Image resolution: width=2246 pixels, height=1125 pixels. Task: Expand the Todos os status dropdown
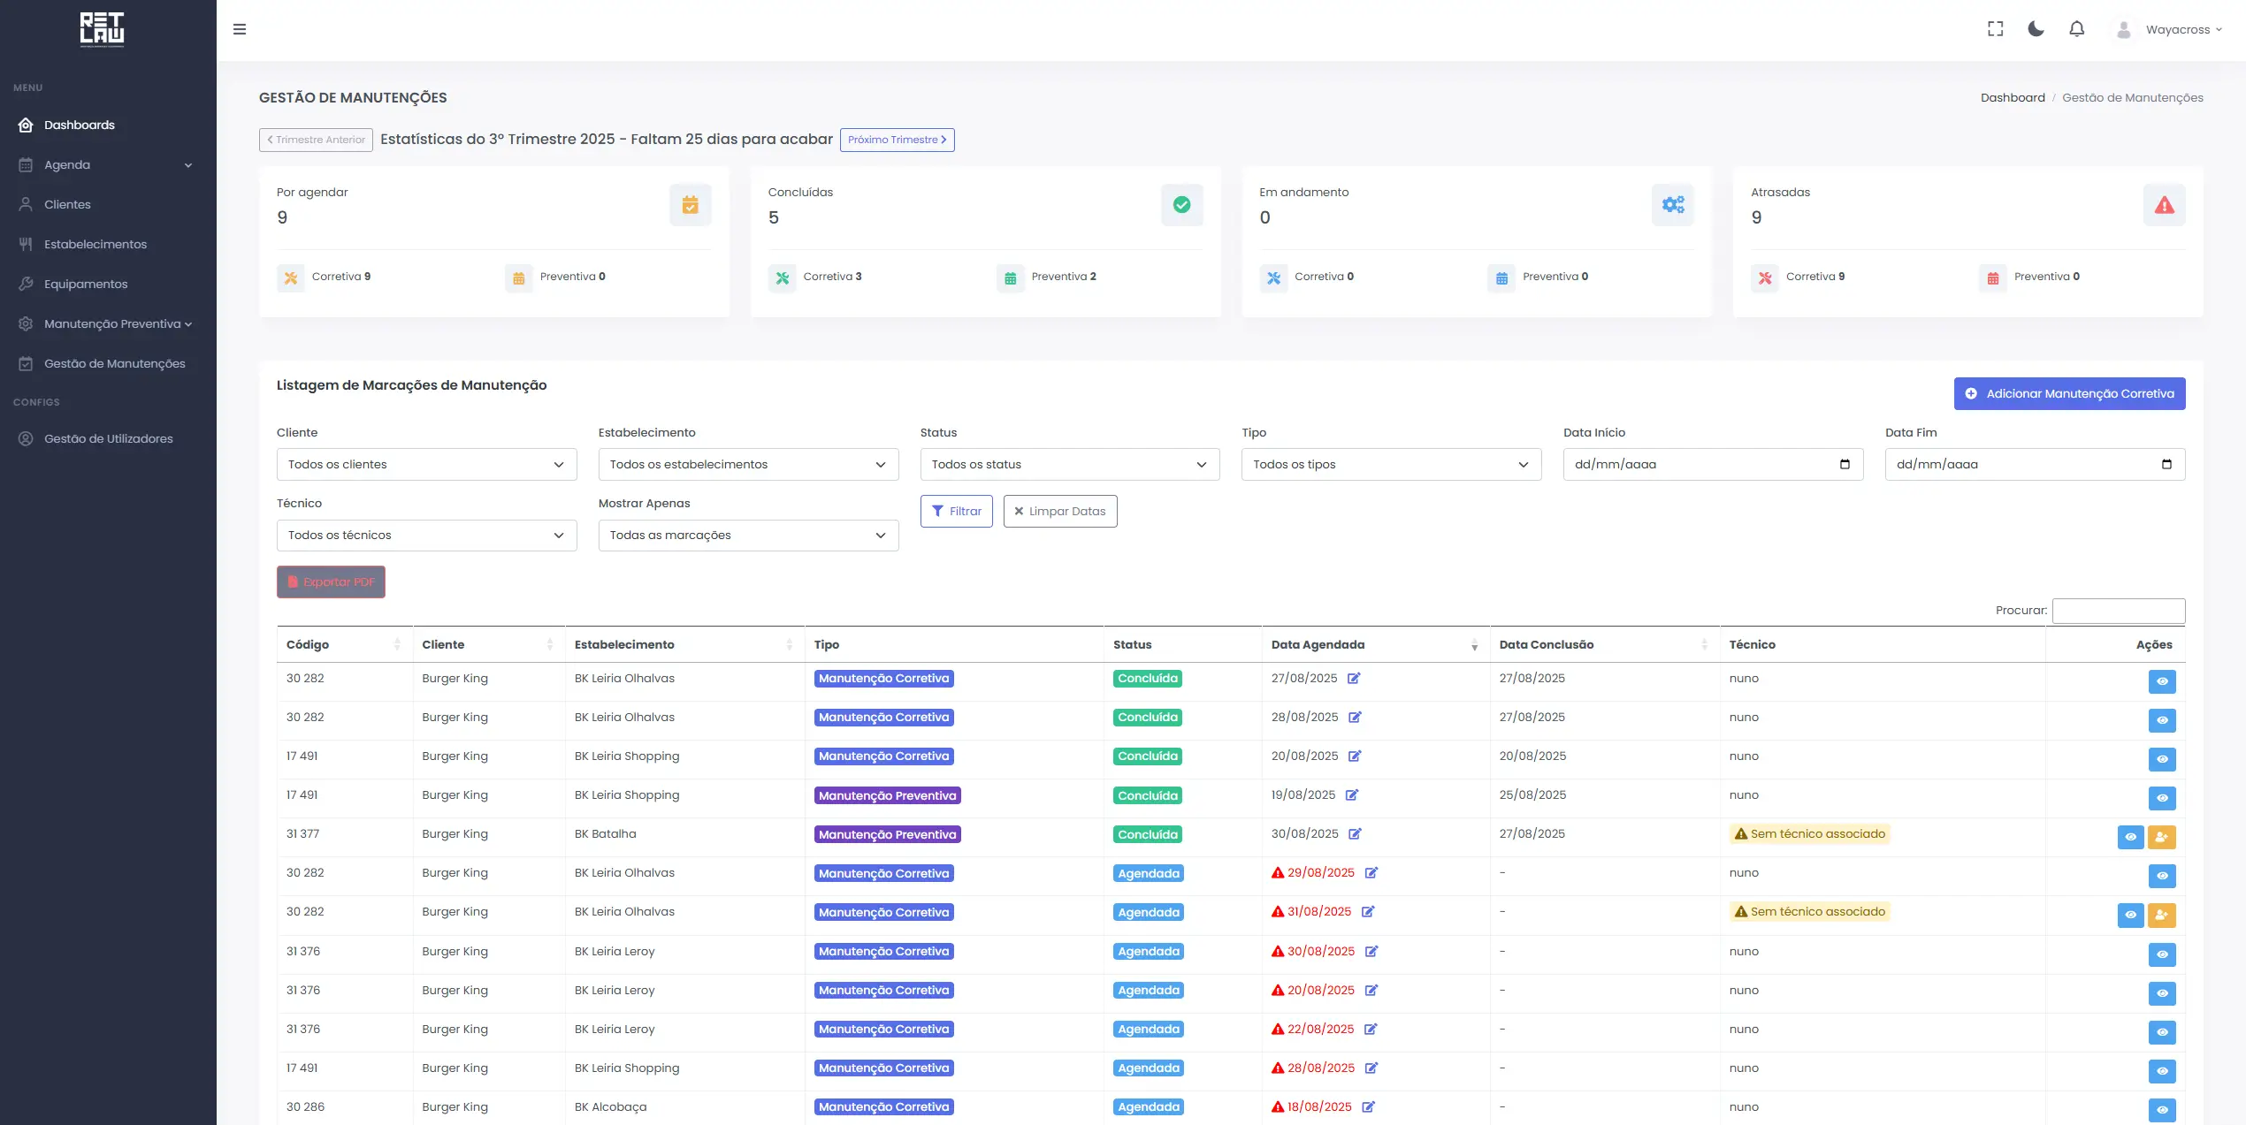pos(1069,465)
